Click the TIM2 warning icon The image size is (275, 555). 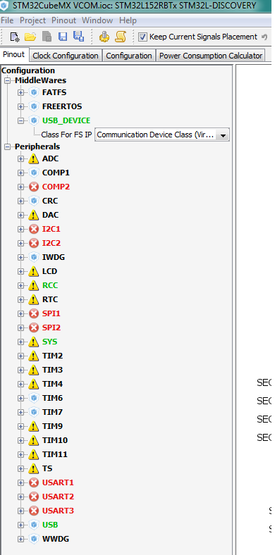click(34, 356)
